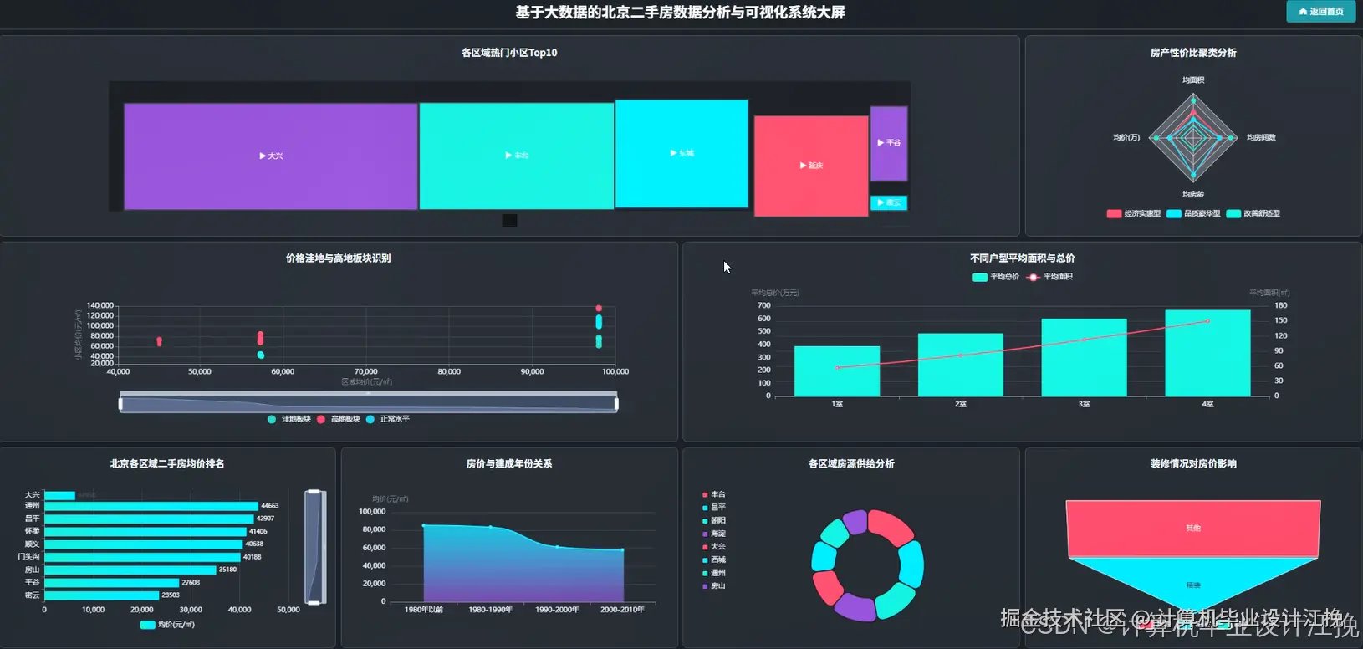The image size is (1363, 649).
Task: Click the scatter chart zoom slider left handle
Action: pyautogui.click(x=120, y=404)
